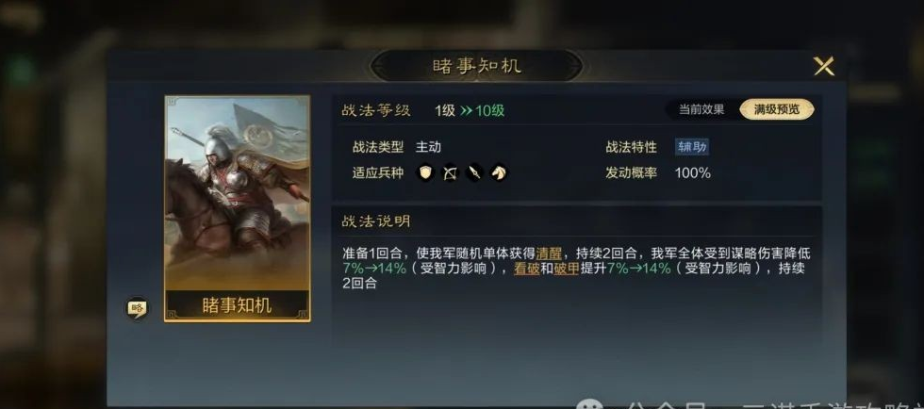Screen dimensions: 924x409
Task: Click the bow archer troop icon
Action: pos(451,172)
